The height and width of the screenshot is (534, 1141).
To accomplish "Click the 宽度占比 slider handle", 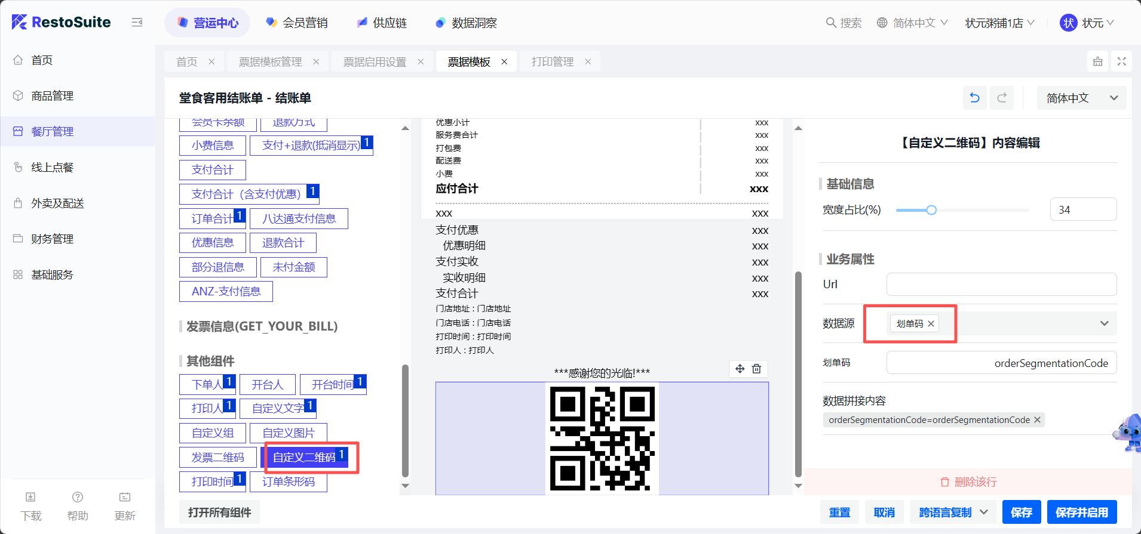I will coord(931,210).
